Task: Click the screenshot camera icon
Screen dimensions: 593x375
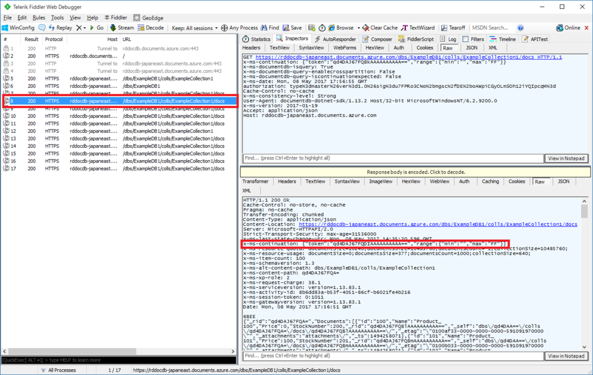Action: coord(312,28)
